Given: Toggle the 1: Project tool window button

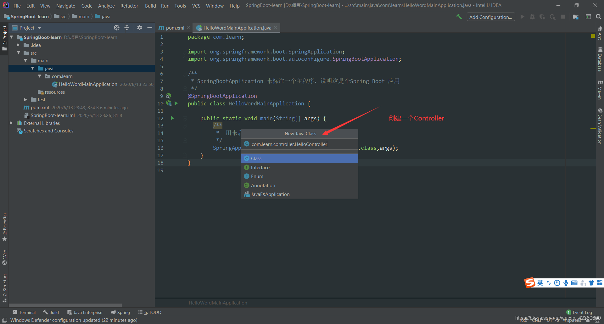Looking at the screenshot, I should coord(4,38).
